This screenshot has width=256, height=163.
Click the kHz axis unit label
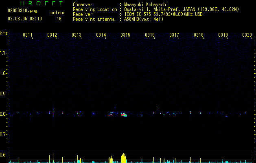point(4,33)
